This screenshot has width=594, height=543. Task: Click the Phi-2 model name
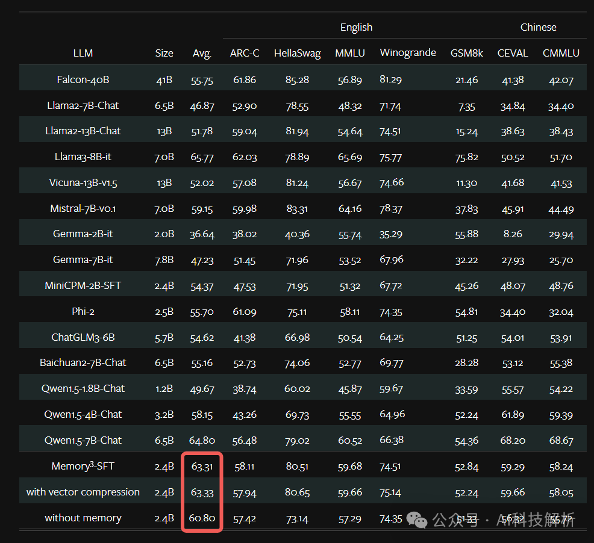point(83,312)
